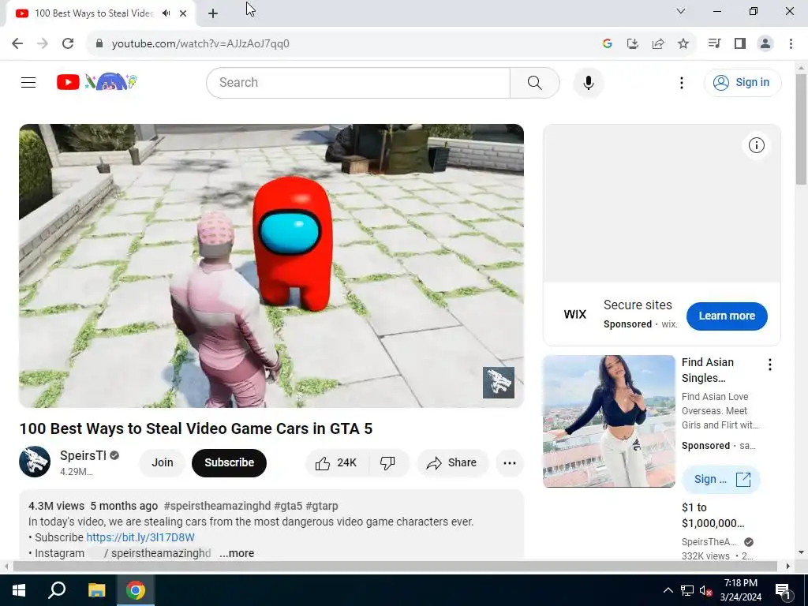
Task: Open the network icon in the tray
Action: click(x=687, y=590)
